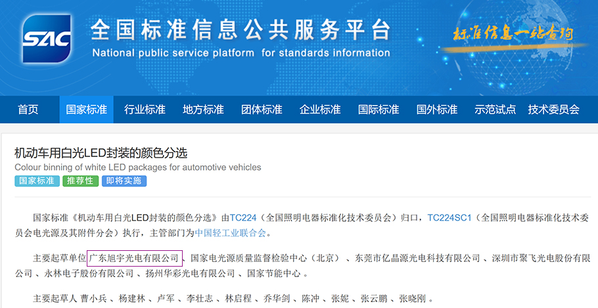Image resolution: width=598 pixels, height=308 pixels.
Task: Open the 技术委员会 navigation item
Action: 553,110
